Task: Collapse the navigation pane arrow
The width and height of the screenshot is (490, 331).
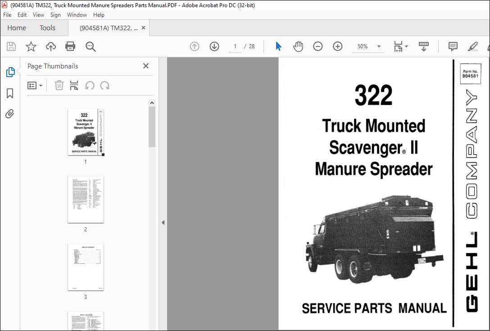Action: pos(163,223)
